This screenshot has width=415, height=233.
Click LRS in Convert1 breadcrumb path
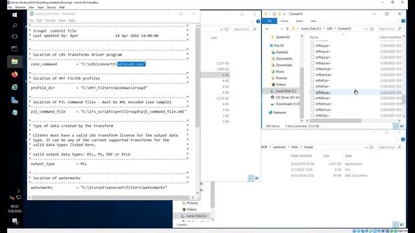[329, 28]
